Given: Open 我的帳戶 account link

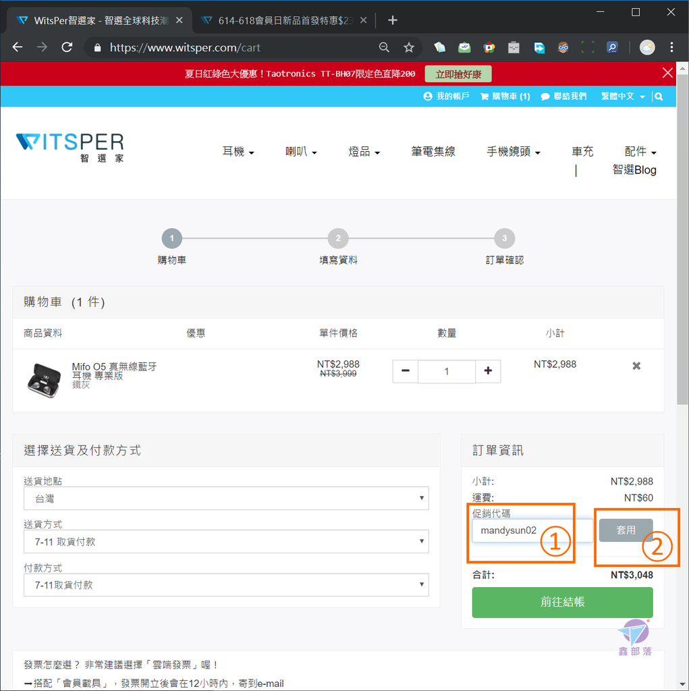Looking at the screenshot, I should coord(446,96).
